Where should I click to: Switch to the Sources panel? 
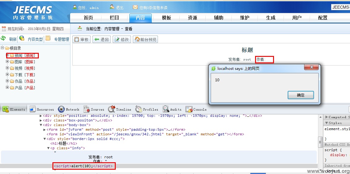94,109
